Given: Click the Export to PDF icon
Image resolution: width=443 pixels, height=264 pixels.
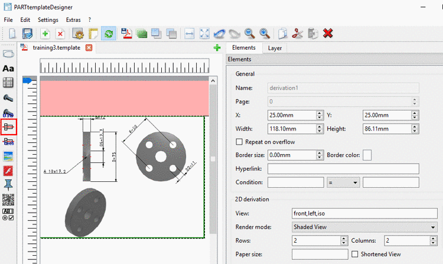Looking at the screenshot, I should pyautogui.click(x=126, y=34).
